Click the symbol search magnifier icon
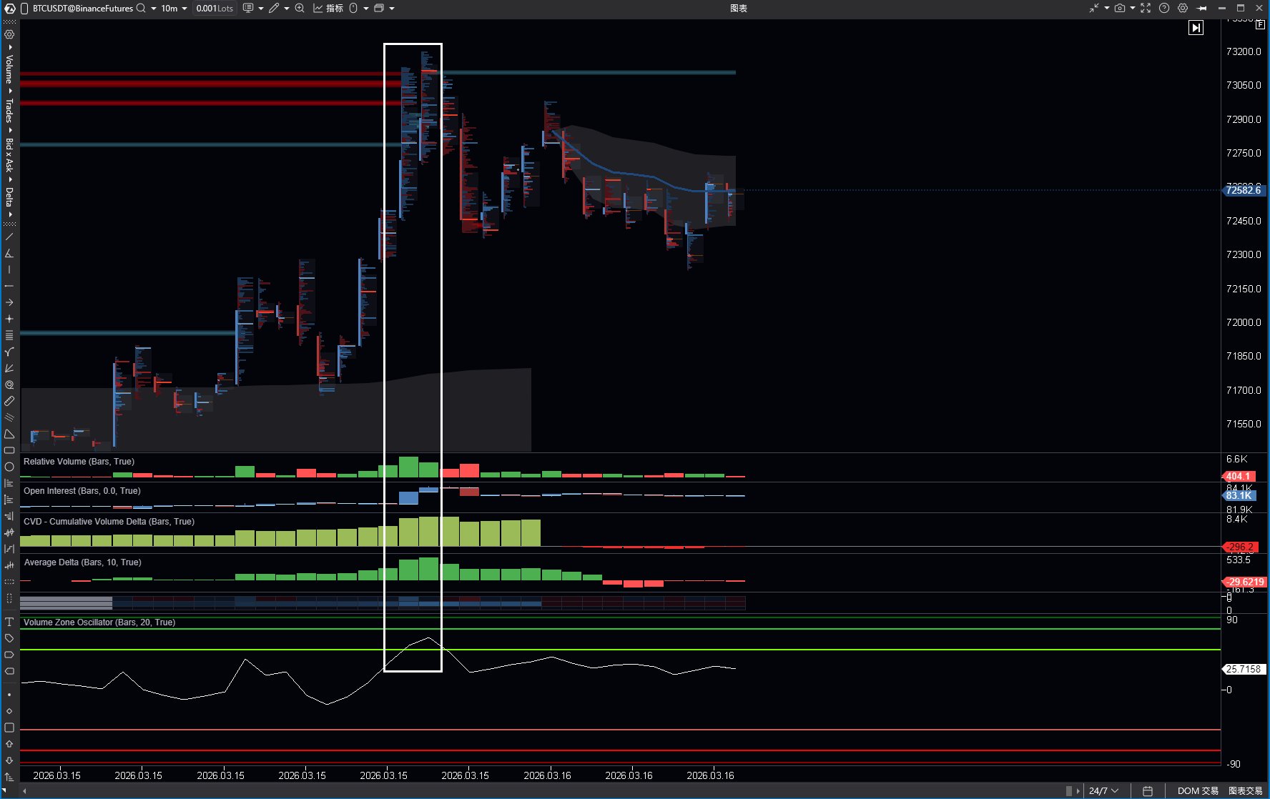This screenshot has width=1270, height=799. (x=141, y=8)
